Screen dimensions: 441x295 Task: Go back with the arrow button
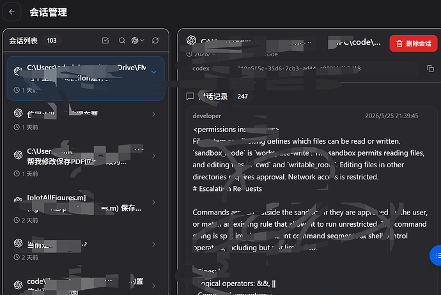pyautogui.click(x=12, y=11)
